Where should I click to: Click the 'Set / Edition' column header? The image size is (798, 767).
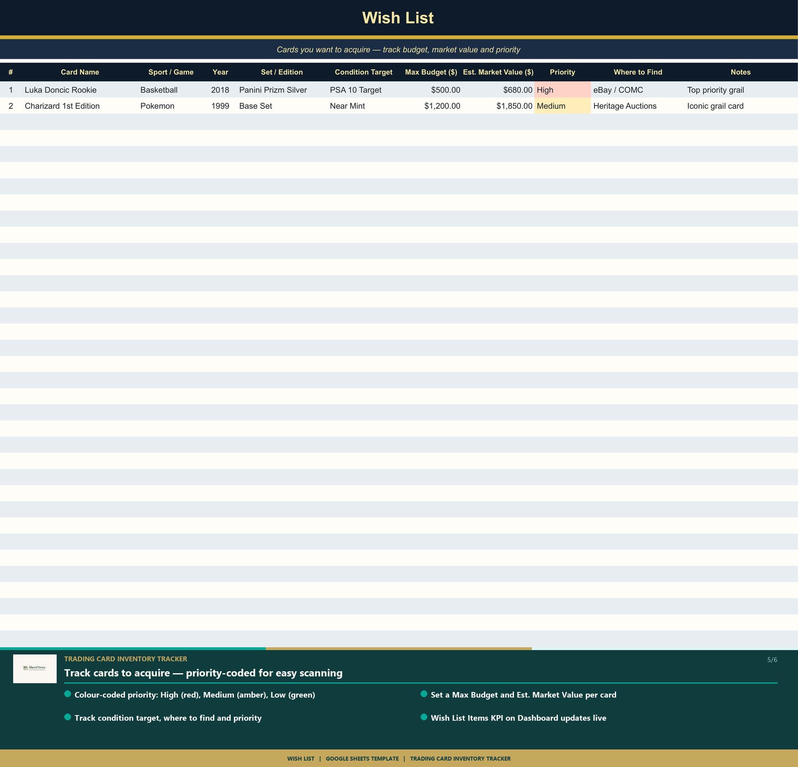(282, 72)
